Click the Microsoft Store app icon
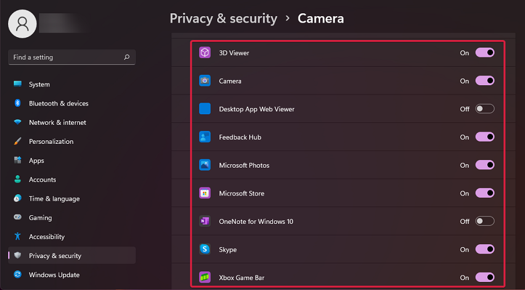 [205, 193]
